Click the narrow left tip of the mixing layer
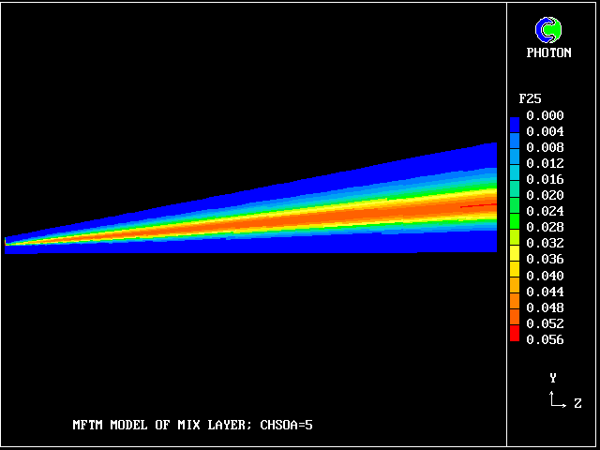The height and width of the screenshot is (450, 600). 9,242
